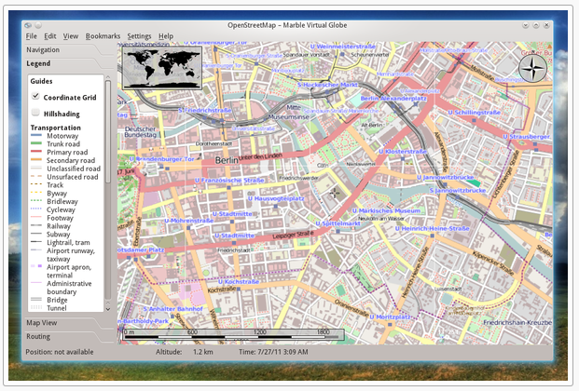
Task: Click the 'Transportation' legend heading
Action: pos(55,128)
